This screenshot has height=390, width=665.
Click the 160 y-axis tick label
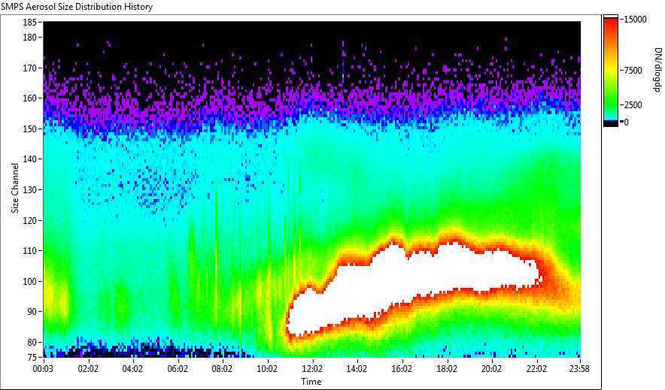click(29, 98)
